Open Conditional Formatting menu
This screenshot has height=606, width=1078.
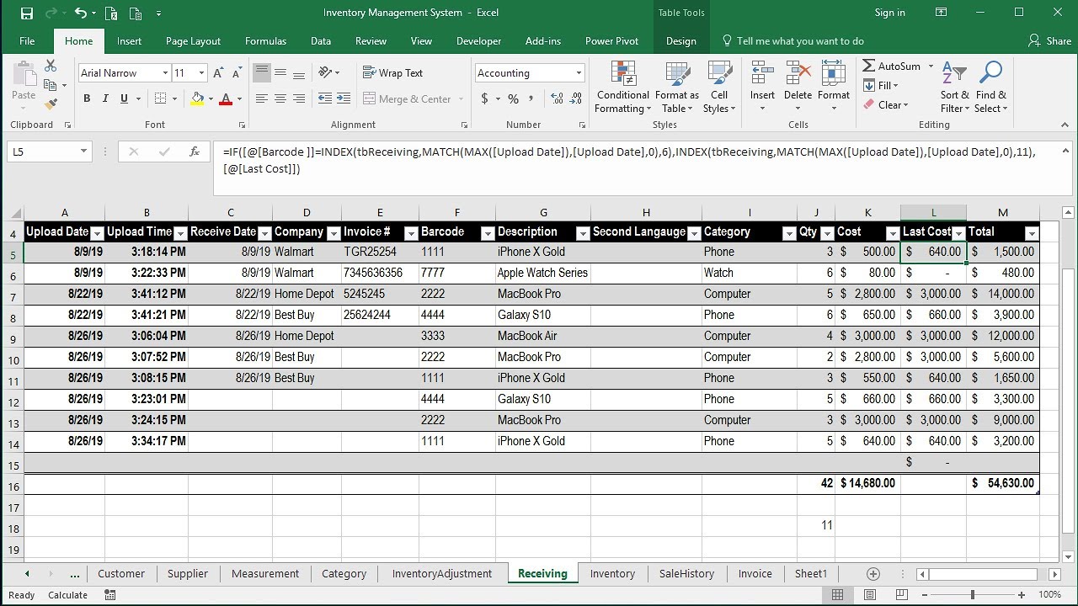click(622, 87)
